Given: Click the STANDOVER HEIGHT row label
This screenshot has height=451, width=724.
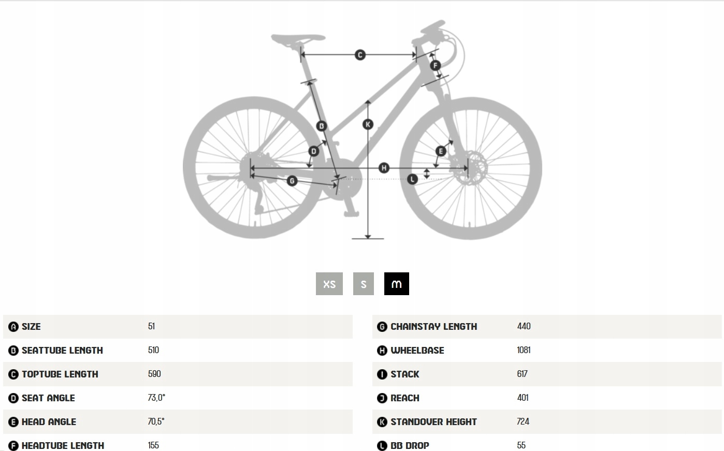Looking at the screenshot, I should point(433,422).
